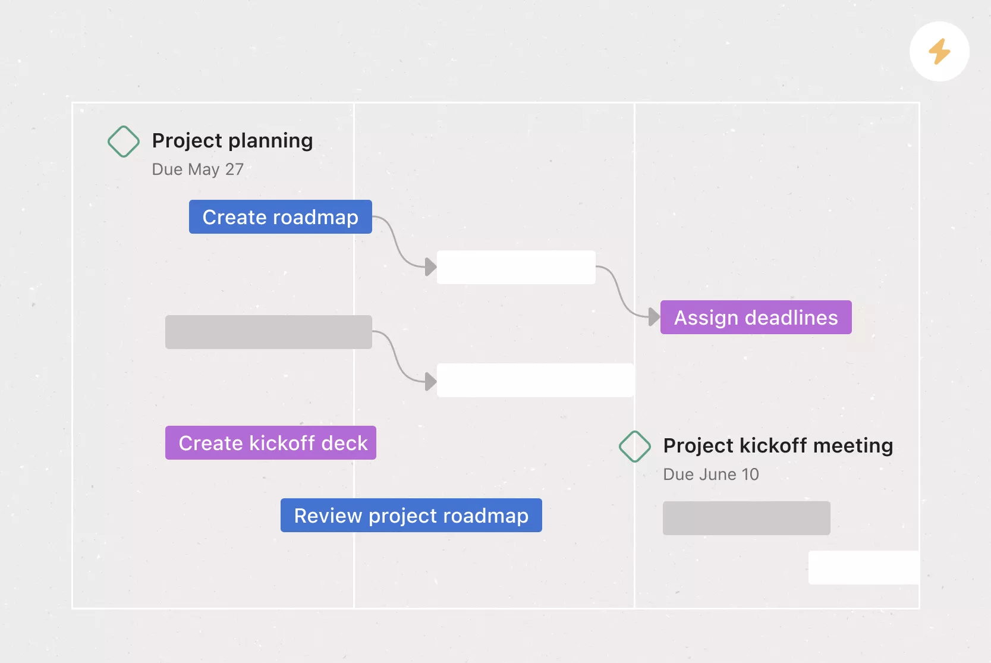Select the white task bar connected from Create roadmap

(516, 267)
